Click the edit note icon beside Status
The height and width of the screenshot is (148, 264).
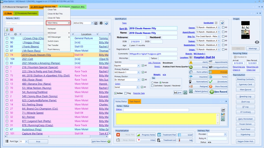223,110
